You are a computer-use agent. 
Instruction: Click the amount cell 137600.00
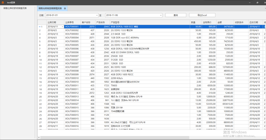pos(225,67)
